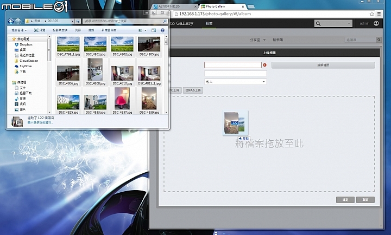Open the recent pages dropdown arrow
The width and height of the screenshot is (391, 235).
click(23, 21)
